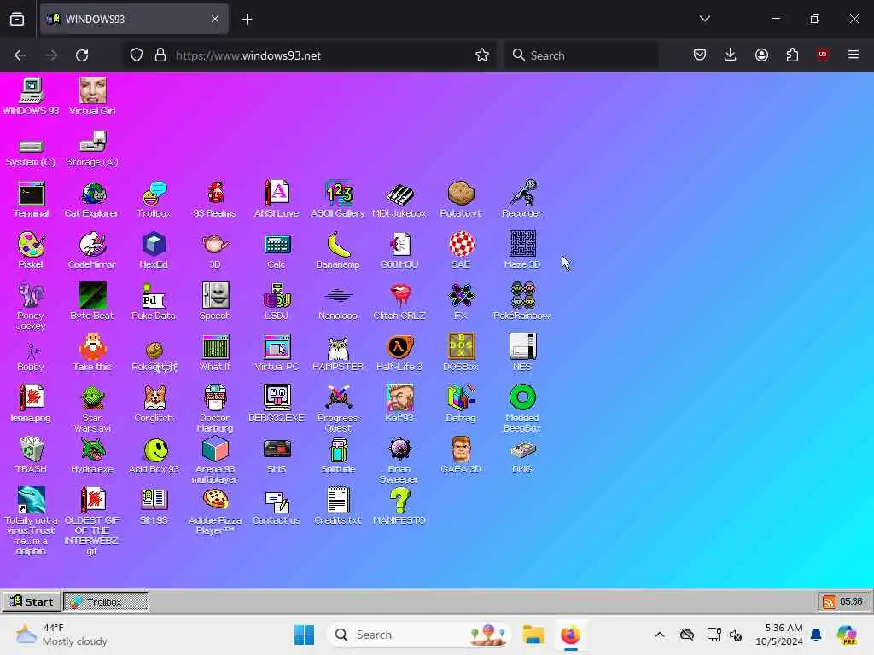Open Hydra.exe icon
This screenshot has width=874, height=655.
pyautogui.click(x=92, y=455)
